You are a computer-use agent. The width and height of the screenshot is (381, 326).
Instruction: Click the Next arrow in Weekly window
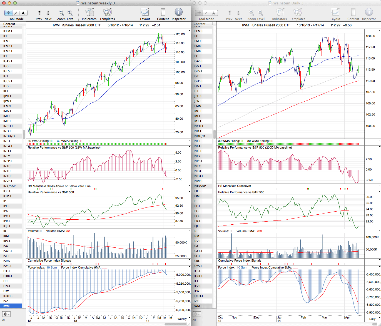(x=48, y=13)
